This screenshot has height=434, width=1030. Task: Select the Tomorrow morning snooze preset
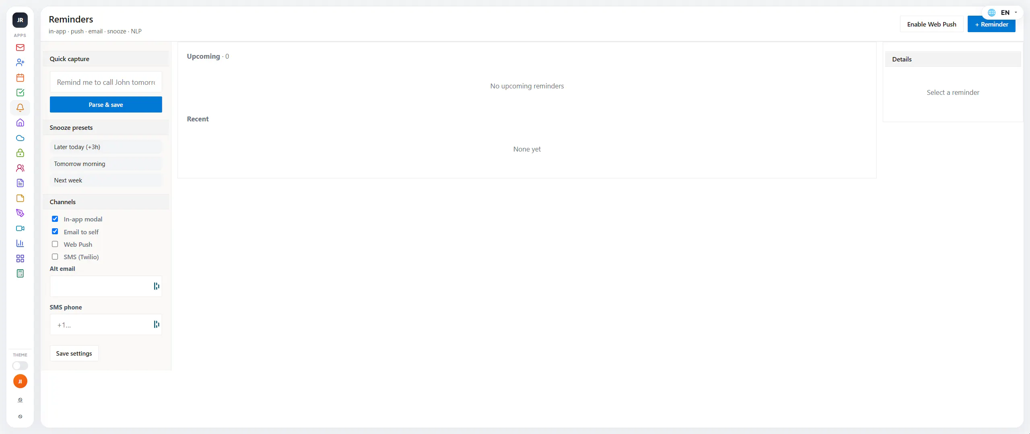point(106,164)
